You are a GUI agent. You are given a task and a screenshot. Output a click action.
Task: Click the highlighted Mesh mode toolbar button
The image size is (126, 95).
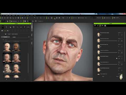pyautogui.click(x=93, y=18)
